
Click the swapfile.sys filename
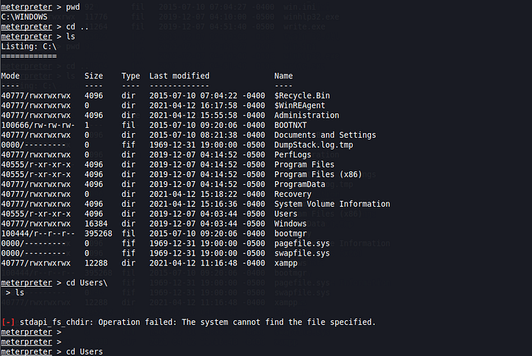click(x=302, y=253)
